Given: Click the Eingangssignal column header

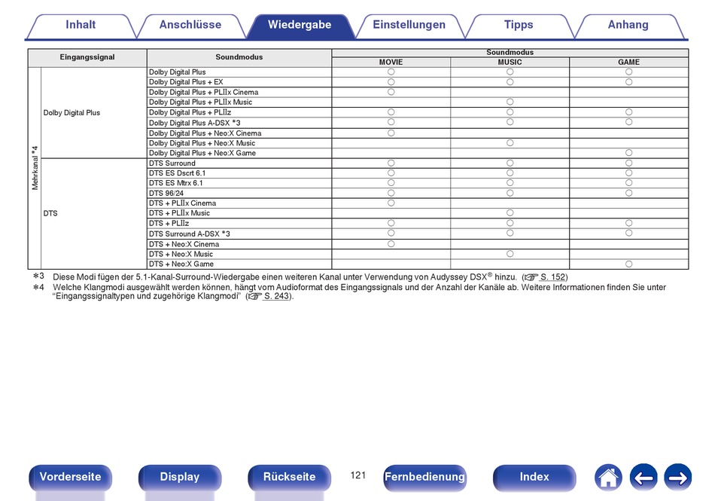Looking at the screenshot, I should [87, 57].
